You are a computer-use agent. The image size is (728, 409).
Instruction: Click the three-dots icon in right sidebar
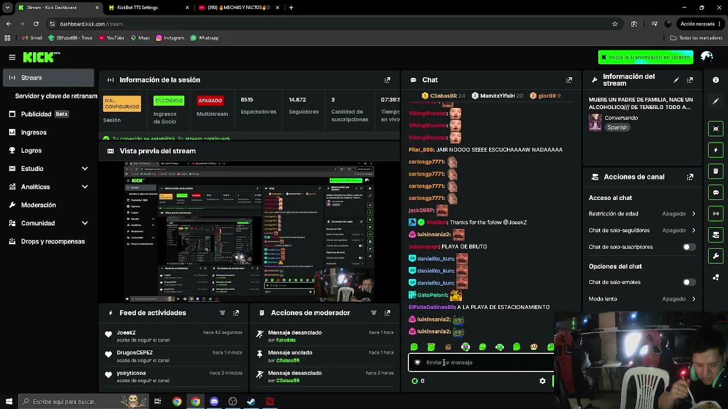(716, 277)
